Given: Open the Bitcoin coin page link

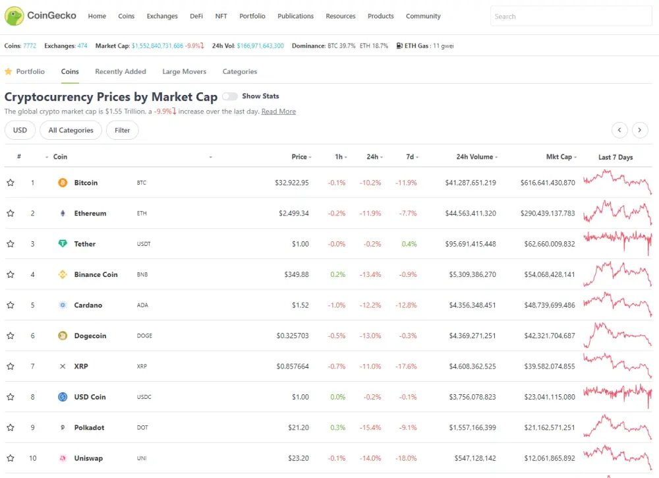Looking at the screenshot, I should [x=86, y=183].
